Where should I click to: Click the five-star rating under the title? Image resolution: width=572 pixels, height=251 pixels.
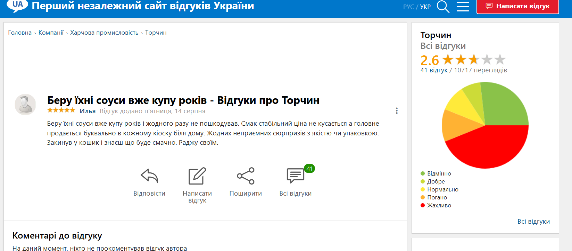(61, 110)
